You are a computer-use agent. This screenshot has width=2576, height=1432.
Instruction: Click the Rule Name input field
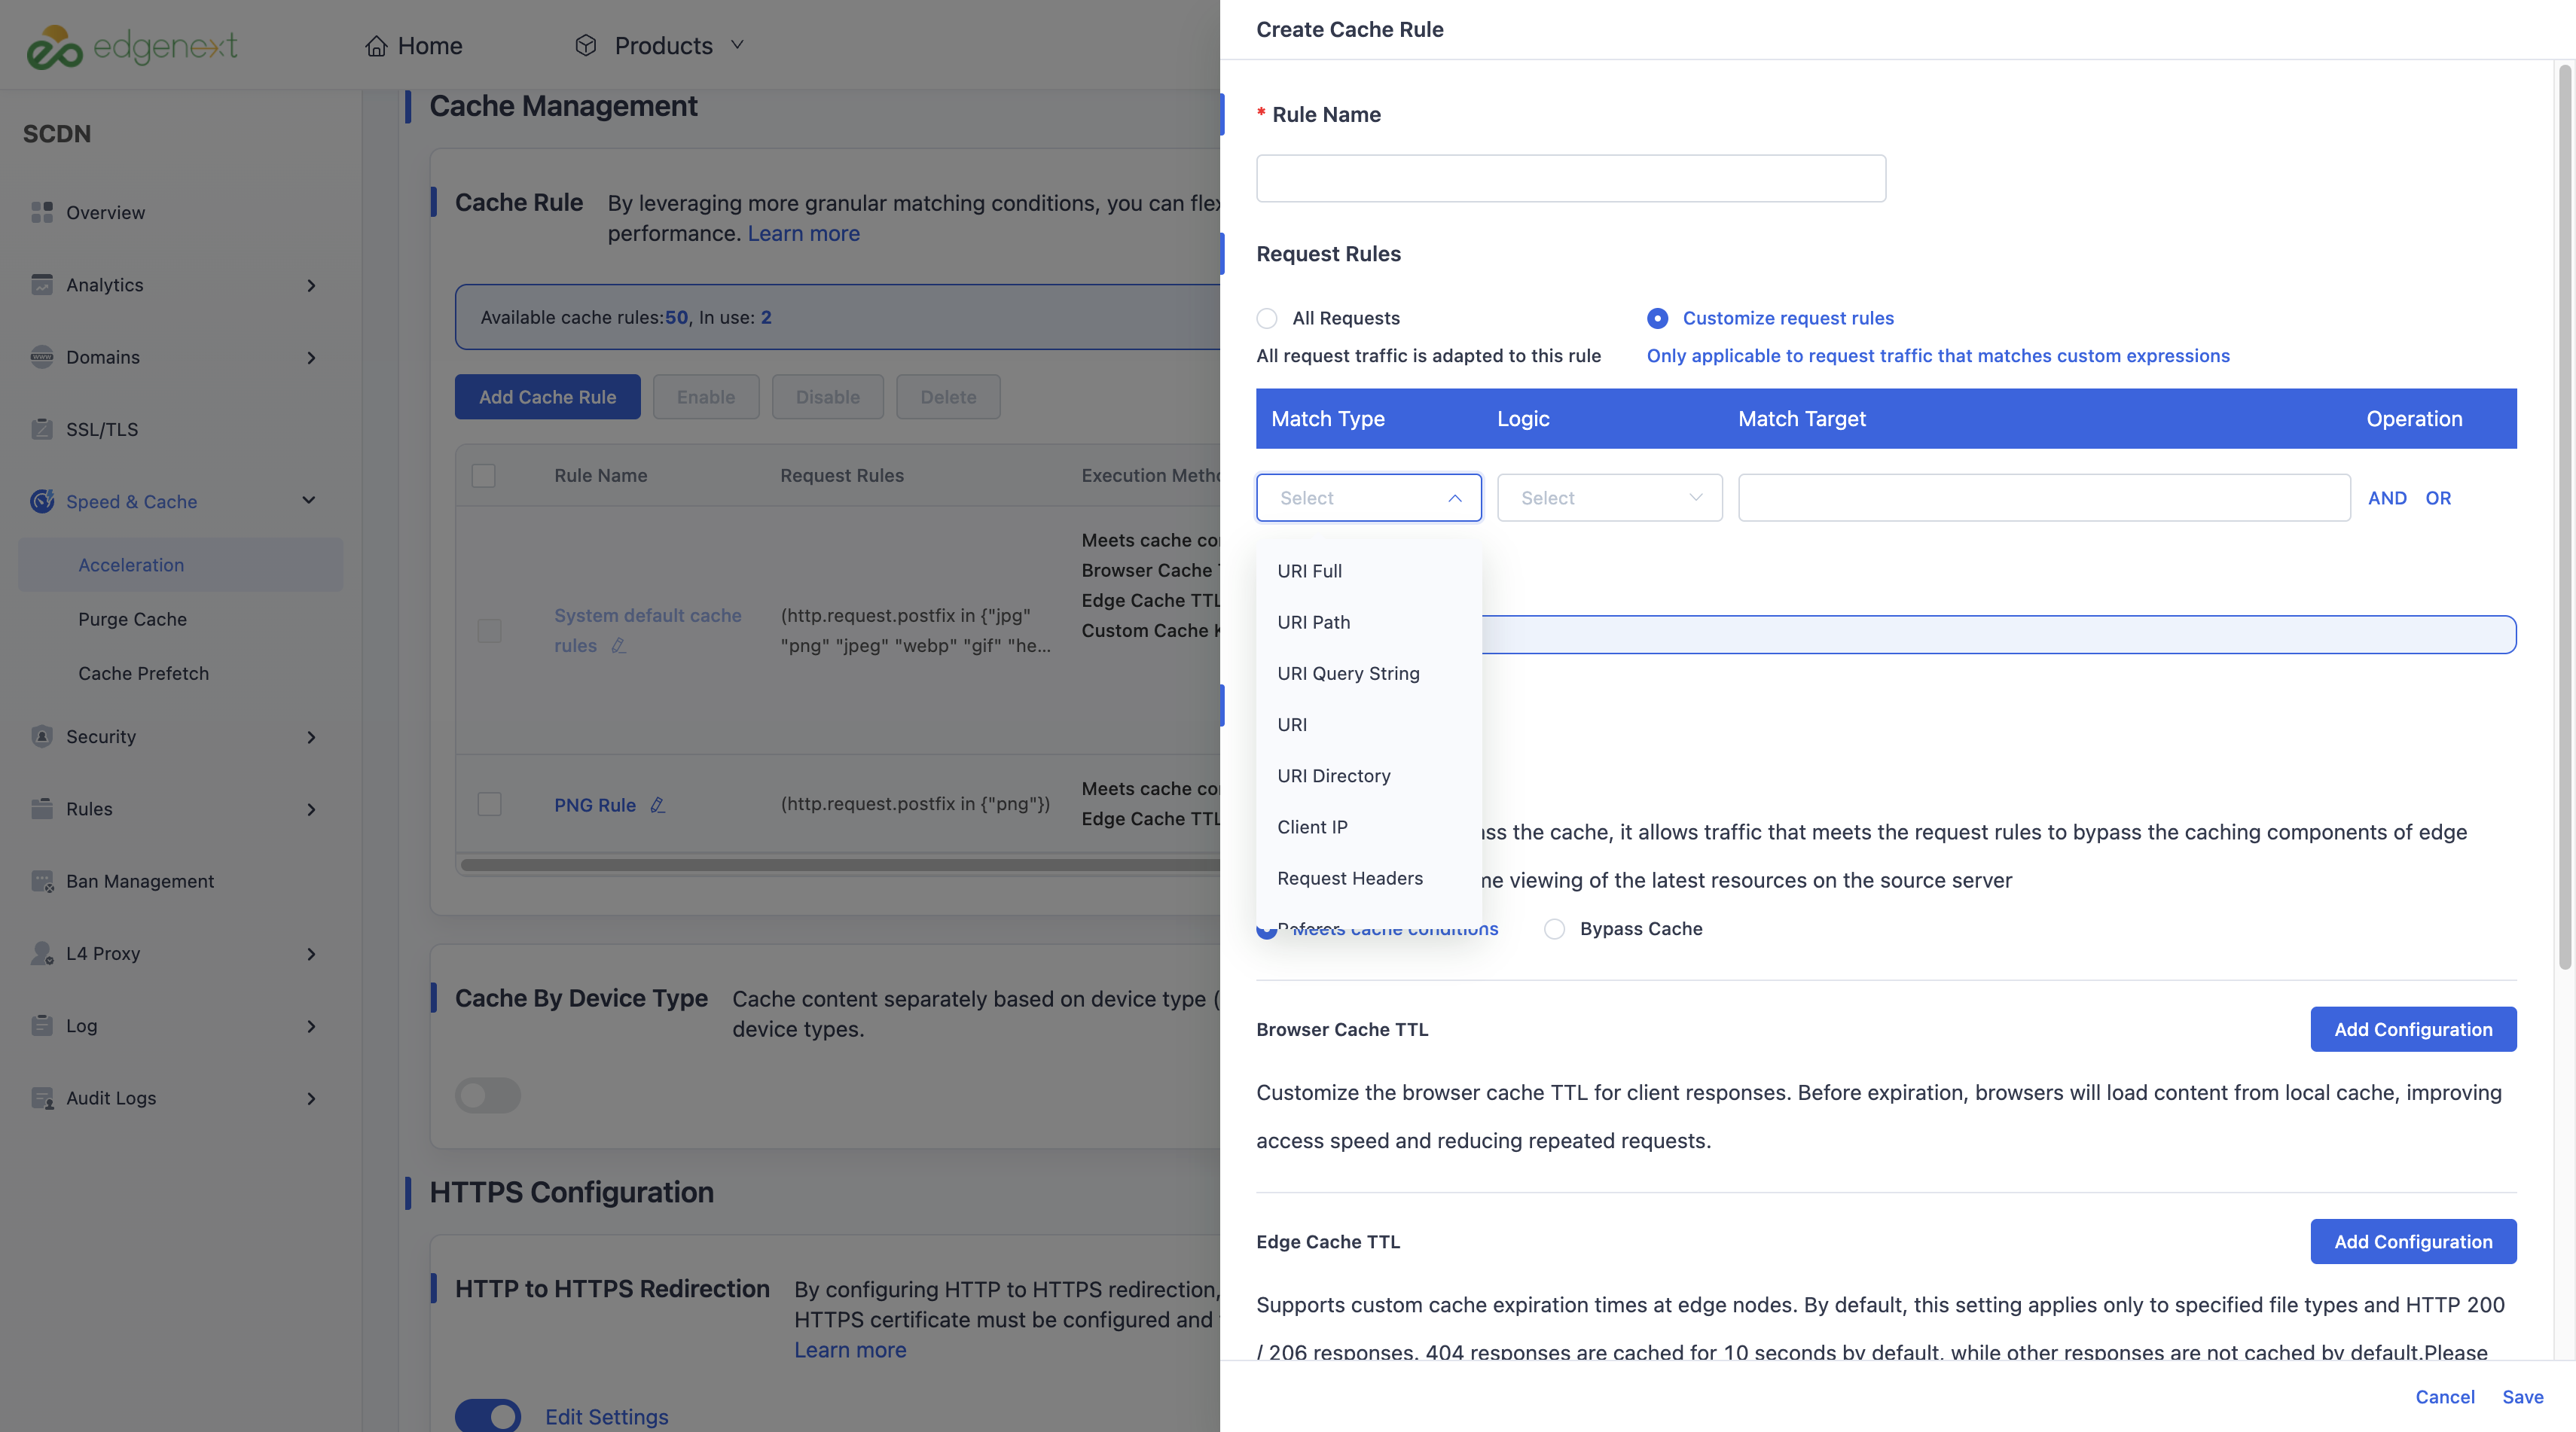(x=1571, y=178)
